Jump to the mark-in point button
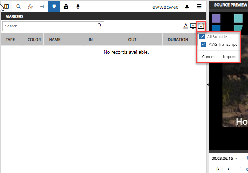The width and height of the screenshot is (248, 173). point(218,169)
